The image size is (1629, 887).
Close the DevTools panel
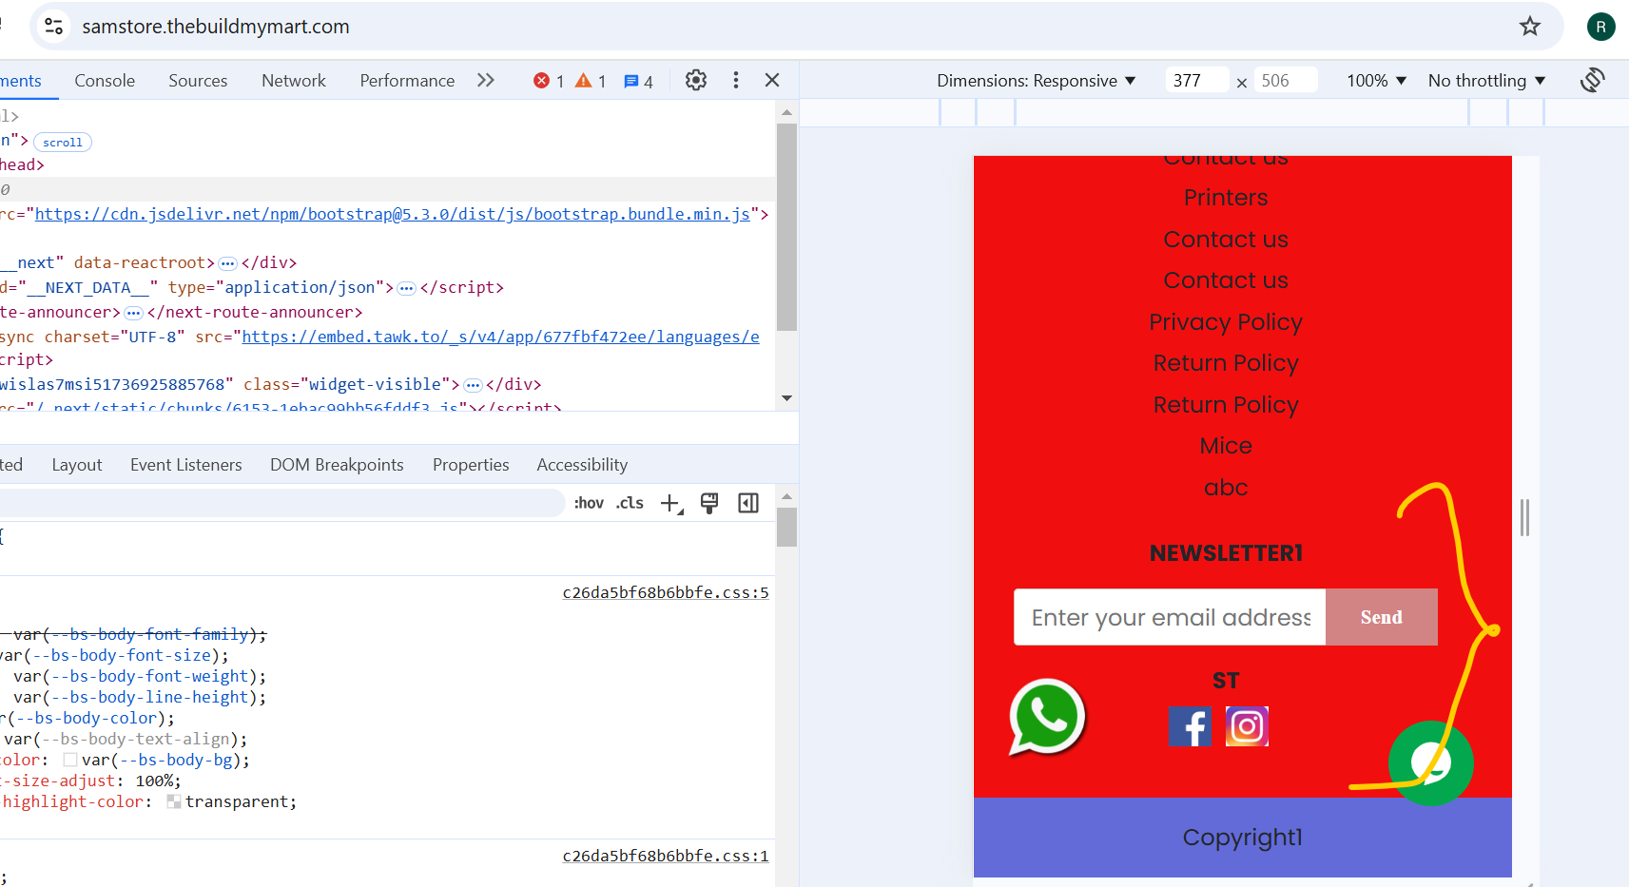[772, 81]
